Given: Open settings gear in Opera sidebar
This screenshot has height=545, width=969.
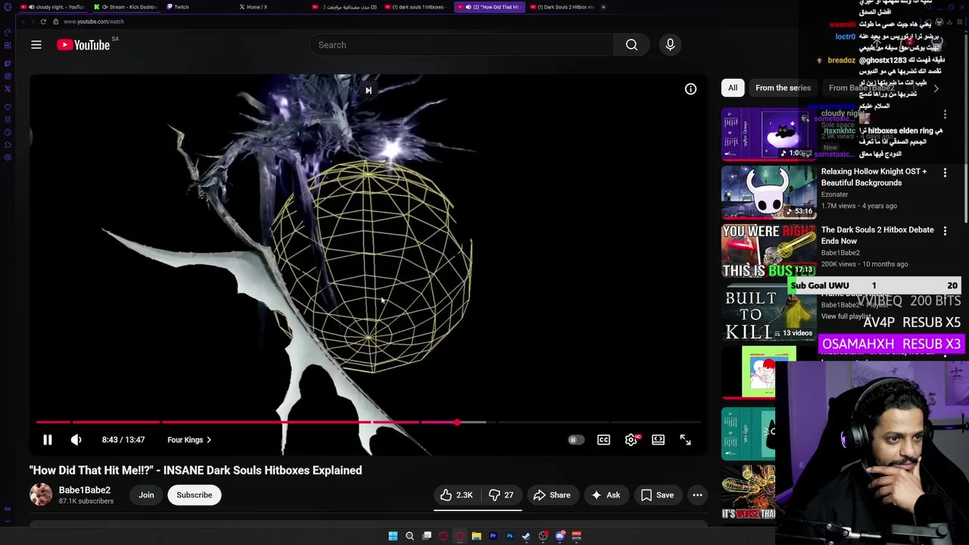Looking at the screenshot, I should tap(8, 157).
